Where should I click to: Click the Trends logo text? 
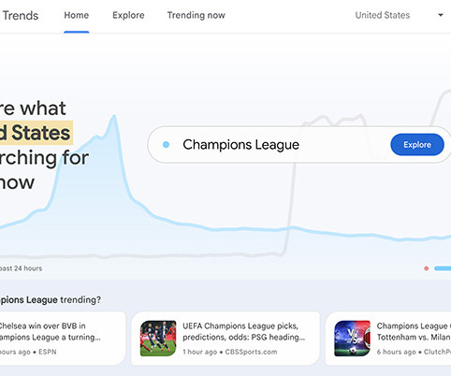tap(21, 15)
